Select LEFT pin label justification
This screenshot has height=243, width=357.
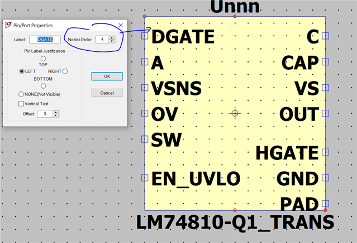[x=22, y=71]
